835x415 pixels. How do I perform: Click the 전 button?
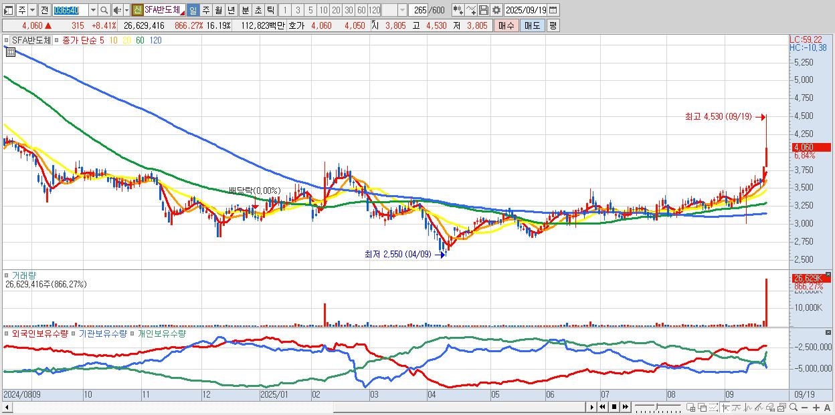[x=45, y=10]
